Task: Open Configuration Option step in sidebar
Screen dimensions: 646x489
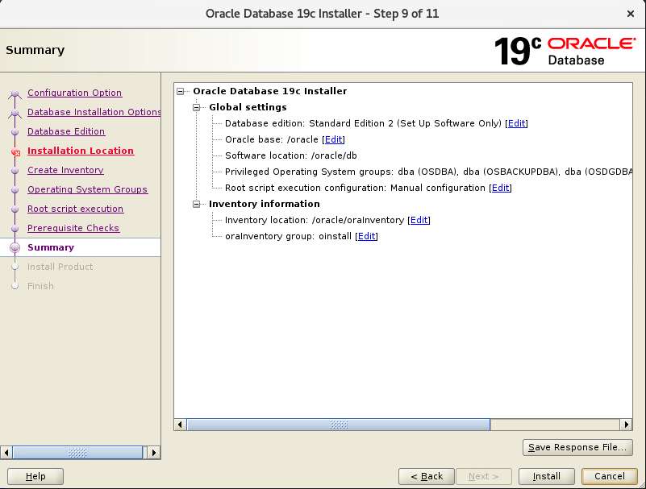Action: click(74, 93)
